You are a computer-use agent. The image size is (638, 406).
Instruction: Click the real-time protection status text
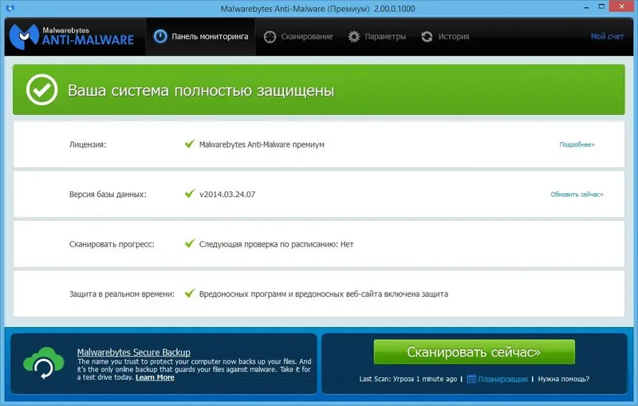[324, 294]
